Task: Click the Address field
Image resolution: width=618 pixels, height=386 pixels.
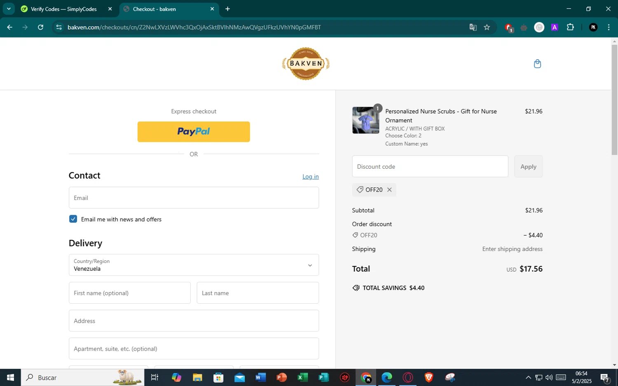Action: click(x=194, y=321)
